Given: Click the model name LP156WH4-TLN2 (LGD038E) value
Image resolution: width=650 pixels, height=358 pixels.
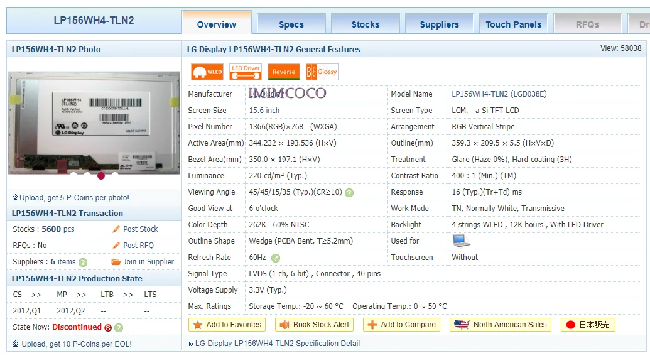Looking at the screenshot, I should tap(499, 94).
